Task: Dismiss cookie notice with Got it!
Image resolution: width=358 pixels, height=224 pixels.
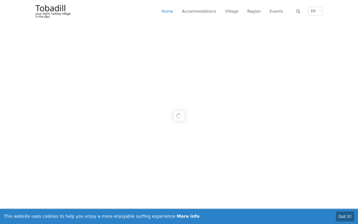Action: 345,216
